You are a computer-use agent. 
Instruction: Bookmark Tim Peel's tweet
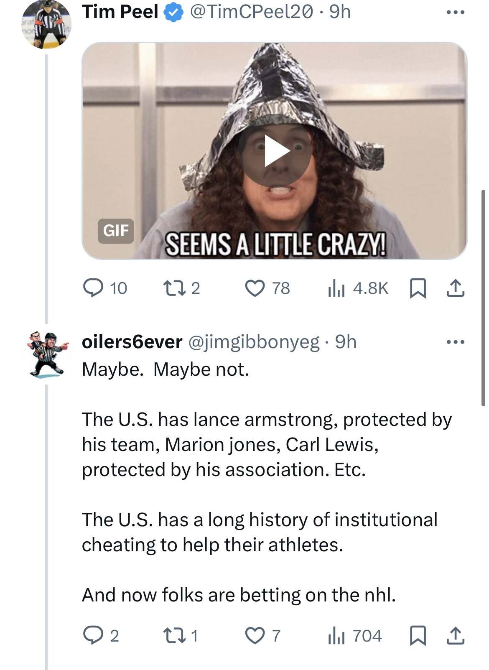[x=418, y=288]
